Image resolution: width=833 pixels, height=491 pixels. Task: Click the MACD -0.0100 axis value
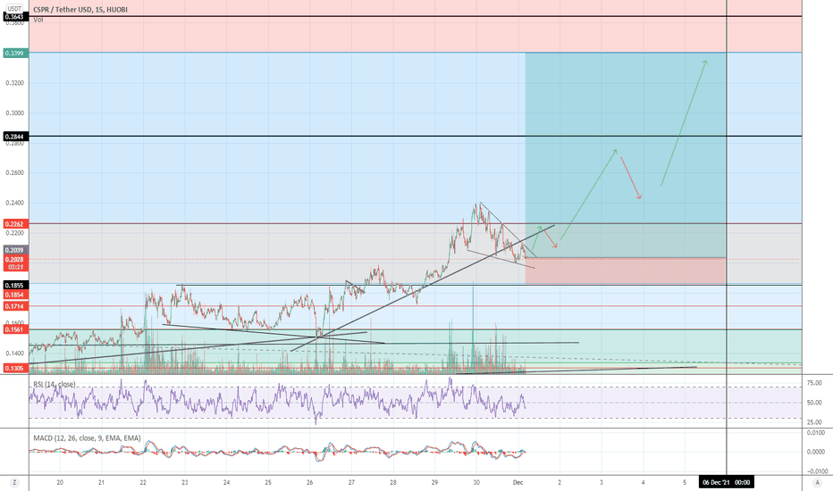tap(817, 471)
